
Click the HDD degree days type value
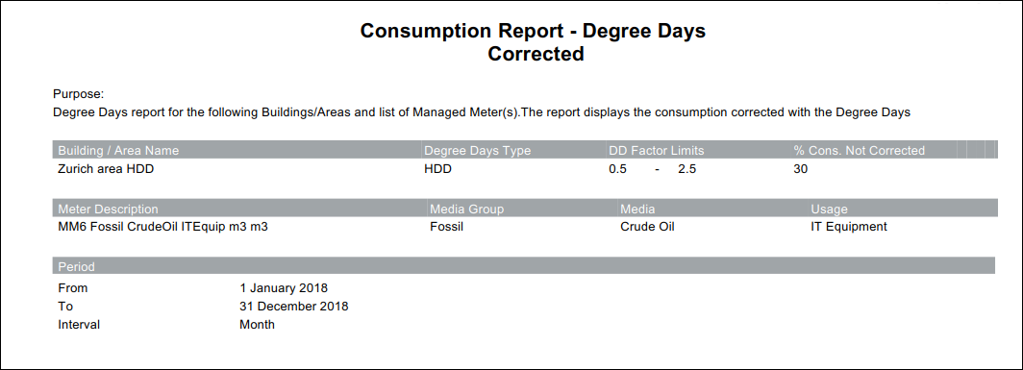(x=437, y=170)
